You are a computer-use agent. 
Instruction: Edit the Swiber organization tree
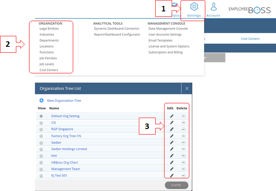point(172,143)
